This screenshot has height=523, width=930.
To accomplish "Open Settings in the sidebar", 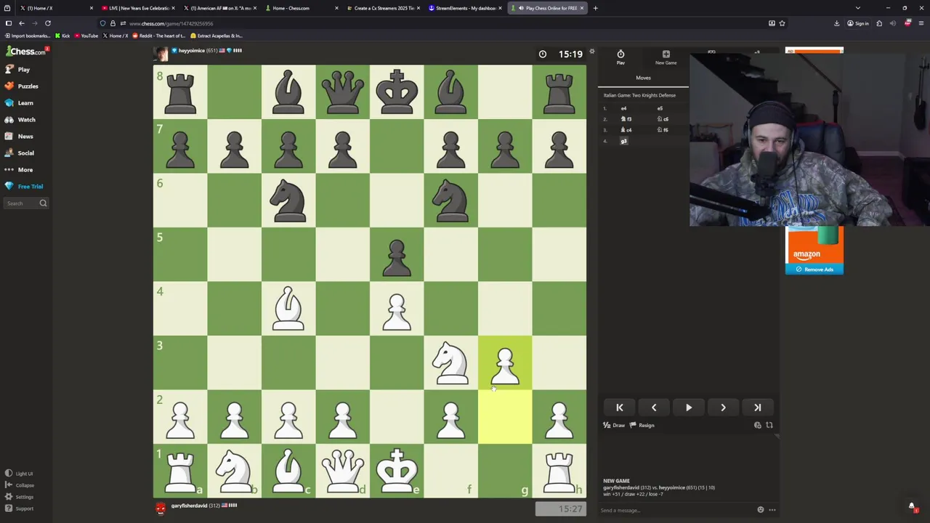I will 19,497.
